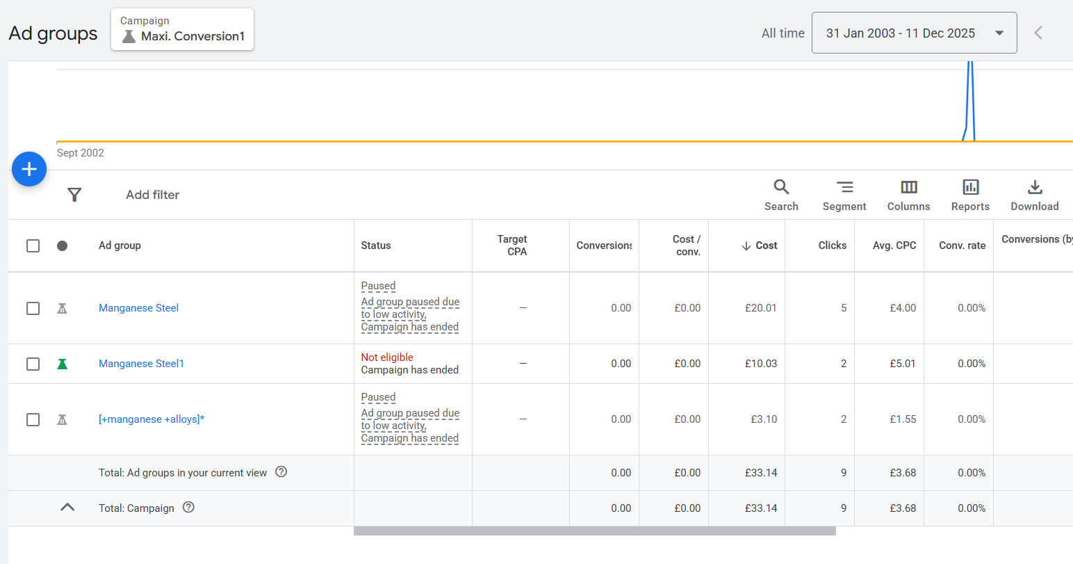This screenshot has height=564, width=1073.
Task: Open the Maxi. Conversion1 campaign selector
Action: [x=182, y=29]
